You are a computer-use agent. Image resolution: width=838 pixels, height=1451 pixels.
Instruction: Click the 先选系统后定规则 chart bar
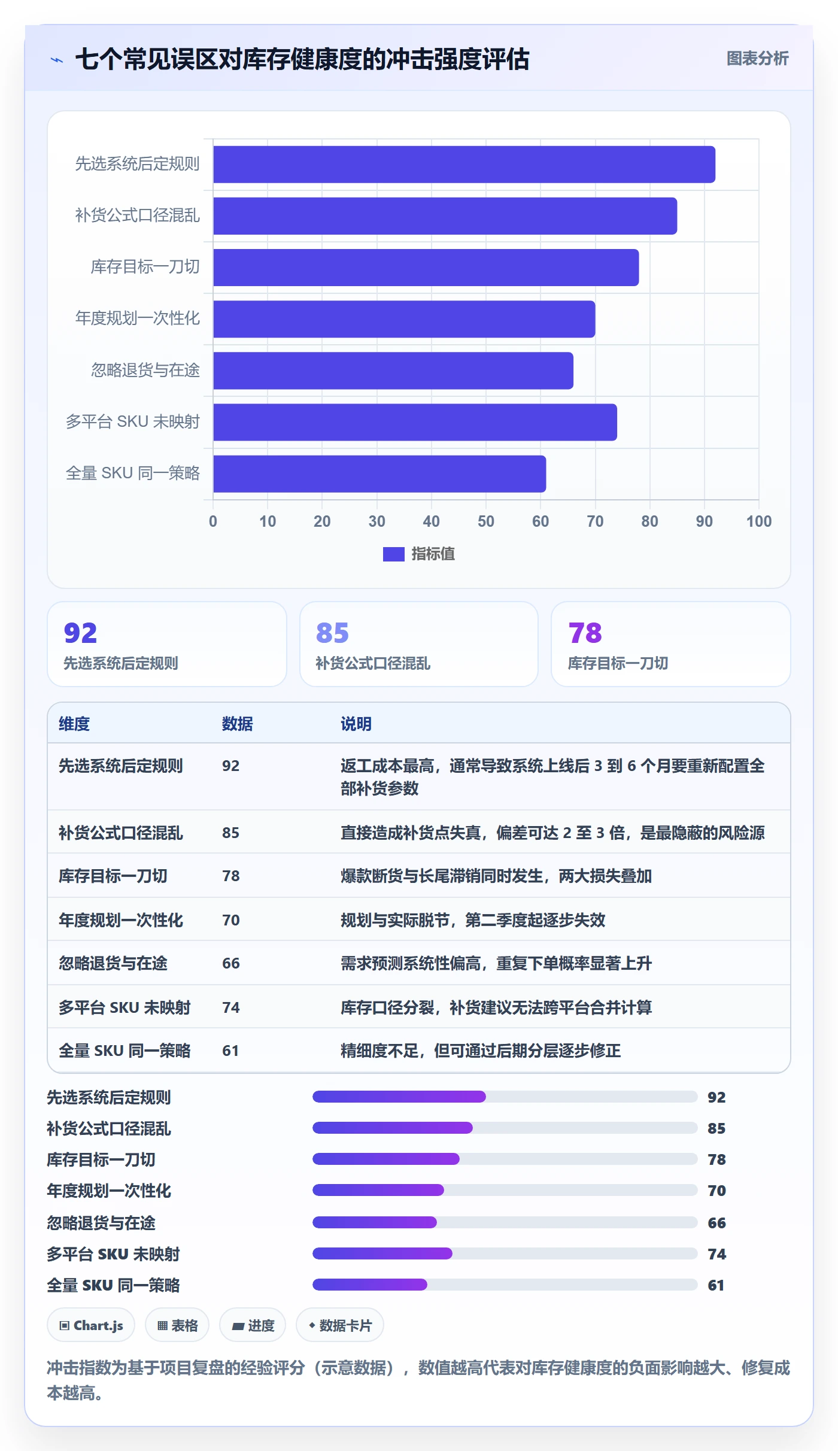[x=464, y=164]
